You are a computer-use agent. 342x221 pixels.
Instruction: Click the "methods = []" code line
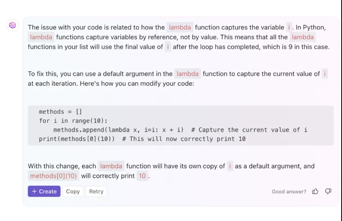61,112
